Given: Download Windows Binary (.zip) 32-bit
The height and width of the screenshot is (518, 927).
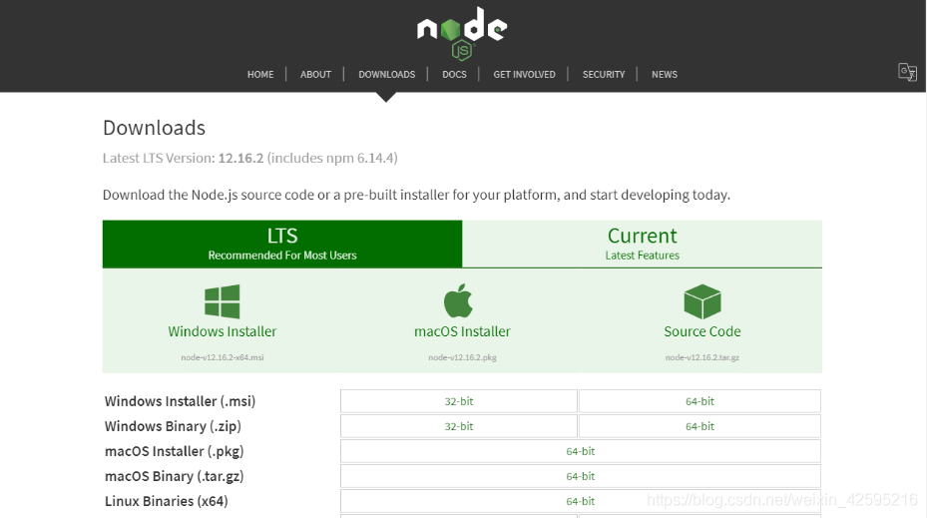Looking at the screenshot, I should [459, 426].
